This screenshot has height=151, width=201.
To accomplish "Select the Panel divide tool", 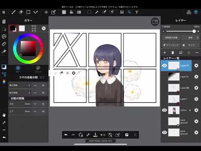I will click(122, 12).
